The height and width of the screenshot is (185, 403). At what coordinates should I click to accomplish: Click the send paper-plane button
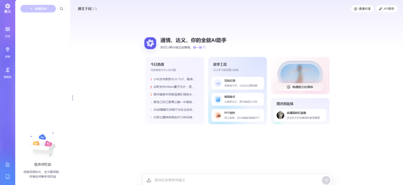[326, 181]
